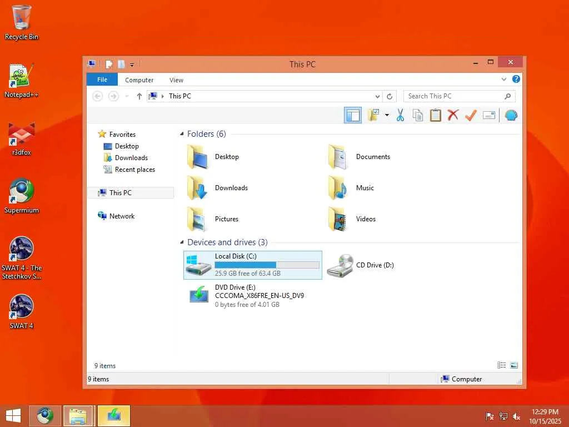The image size is (569, 427).
Task: Open the File ribbon tab
Action: (102, 80)
